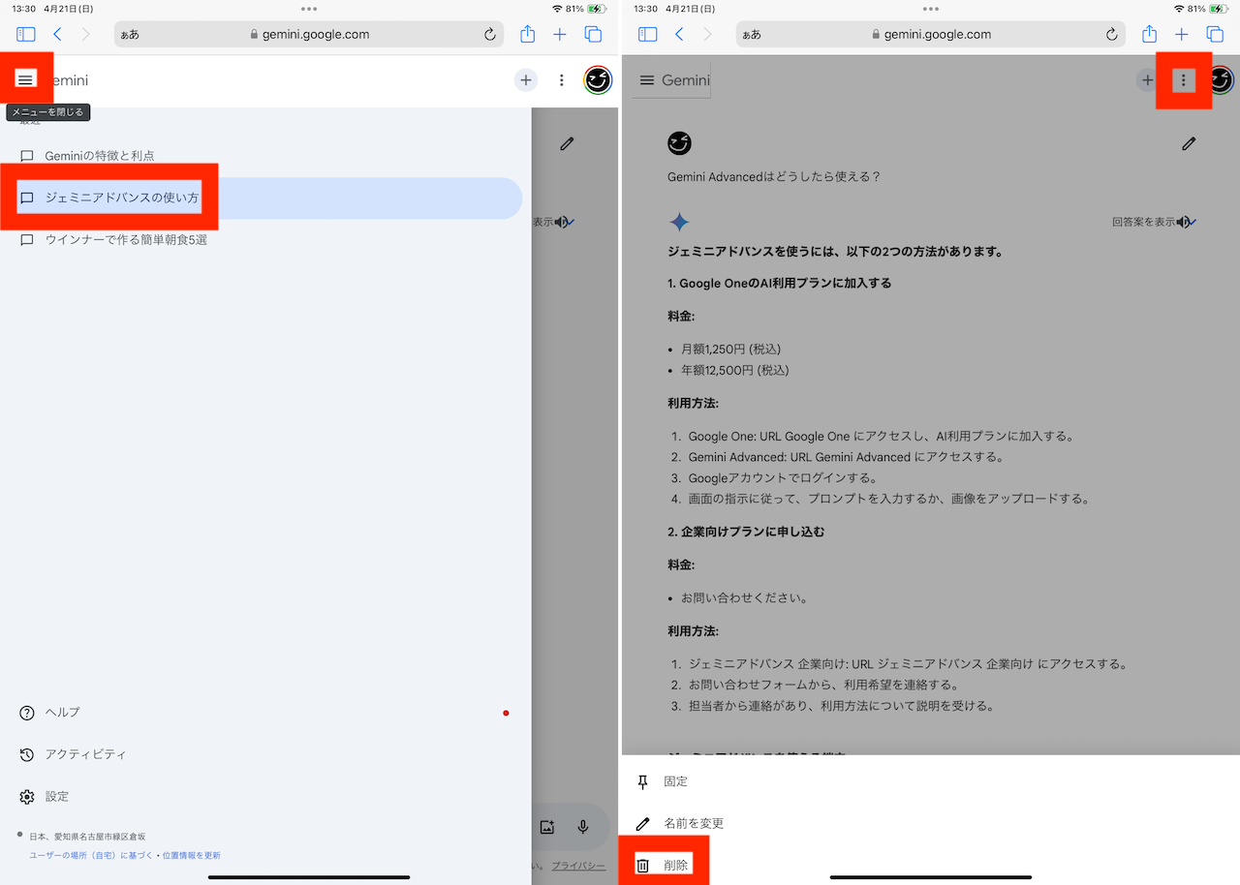Click the text お問い合わせください。
This screenshot has height=885, width=1240.
point(744,597)
